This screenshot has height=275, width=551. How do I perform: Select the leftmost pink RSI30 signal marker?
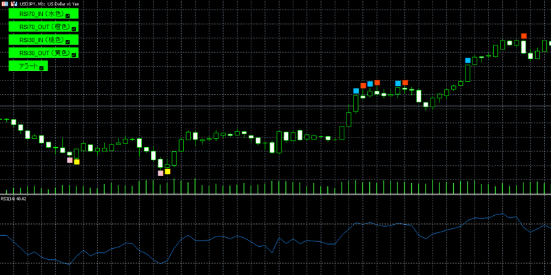point(69,160)
